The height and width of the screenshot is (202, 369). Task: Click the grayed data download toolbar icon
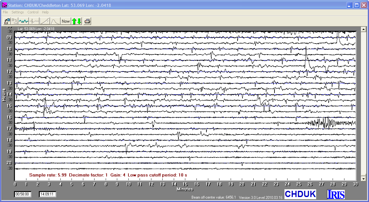[15, 21]
